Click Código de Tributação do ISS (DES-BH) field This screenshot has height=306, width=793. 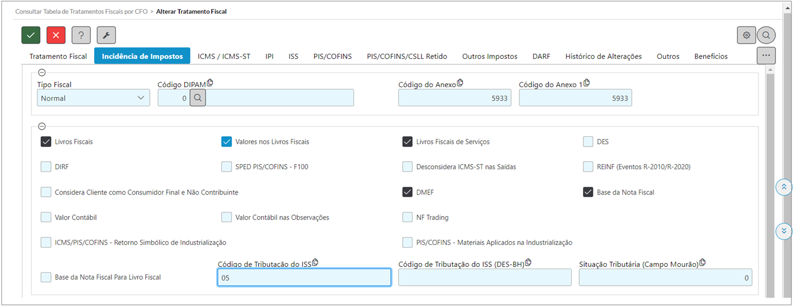485,277
